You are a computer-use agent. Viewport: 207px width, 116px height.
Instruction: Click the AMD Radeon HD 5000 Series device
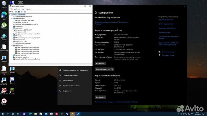click(x=26, y=20)
